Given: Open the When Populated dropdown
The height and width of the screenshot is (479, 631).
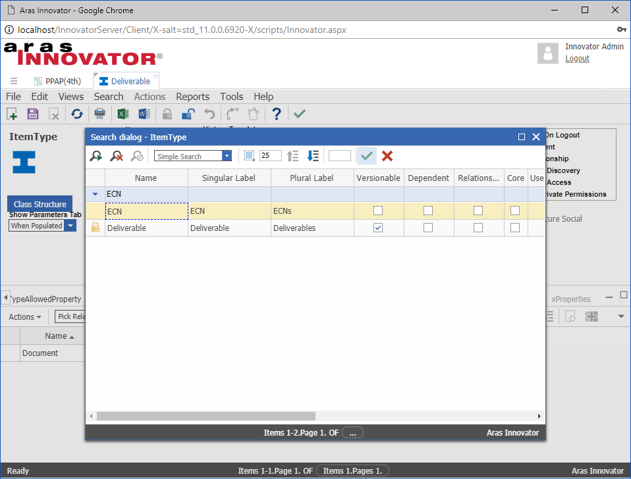Looking at the screenshot, I should click(70, 225).
